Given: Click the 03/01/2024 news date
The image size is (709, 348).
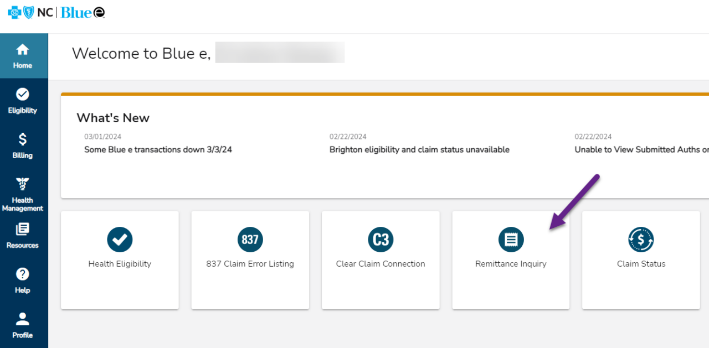Looking at the screenshot, I should click(x=103, y=137).
